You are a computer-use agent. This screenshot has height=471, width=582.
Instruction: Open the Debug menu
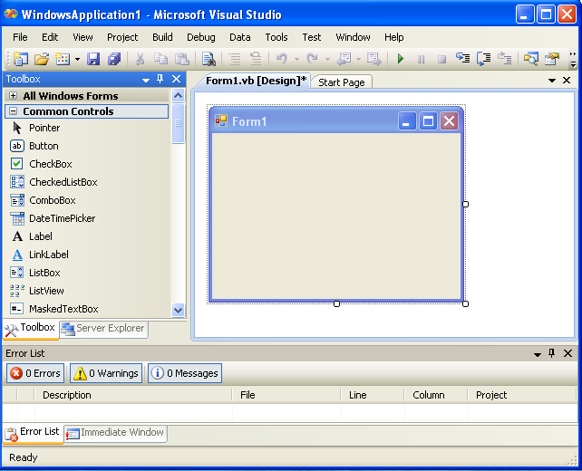pyautogui.click(x=201, y=37)
